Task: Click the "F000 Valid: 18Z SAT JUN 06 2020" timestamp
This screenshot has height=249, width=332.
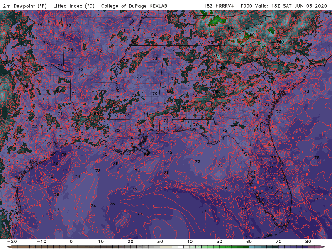Action: coord(284,6)
